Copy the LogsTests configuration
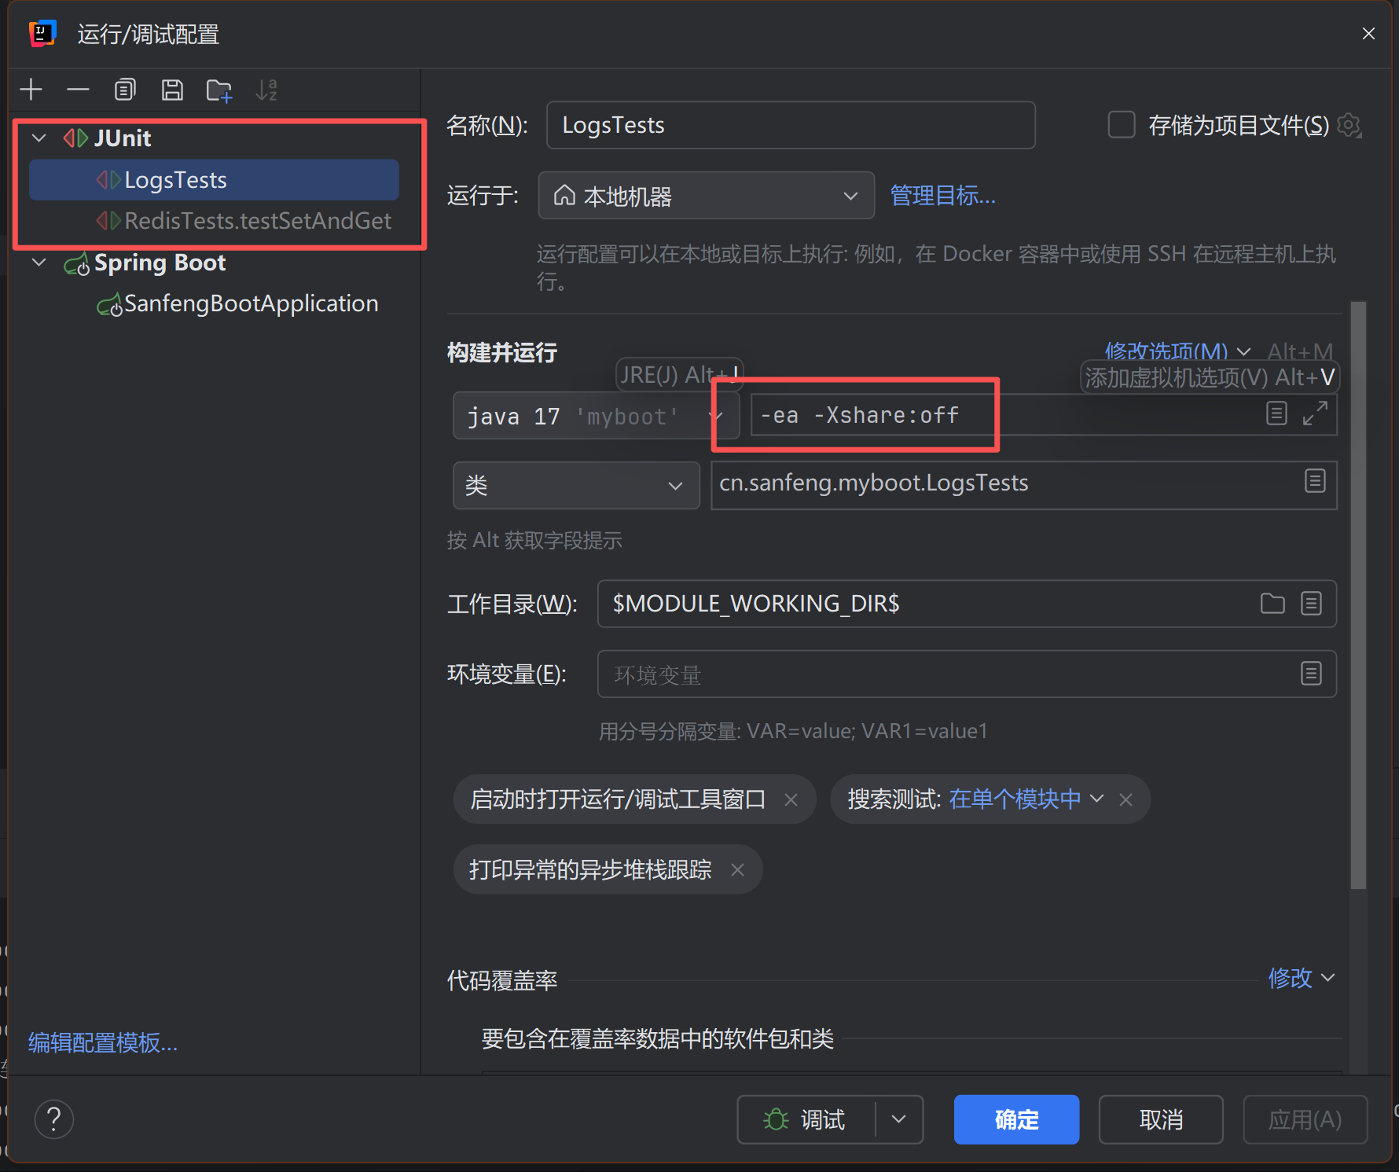The height and width of the screenshot is (1172, 1399). pyautogui.click(x=124, y=89)
